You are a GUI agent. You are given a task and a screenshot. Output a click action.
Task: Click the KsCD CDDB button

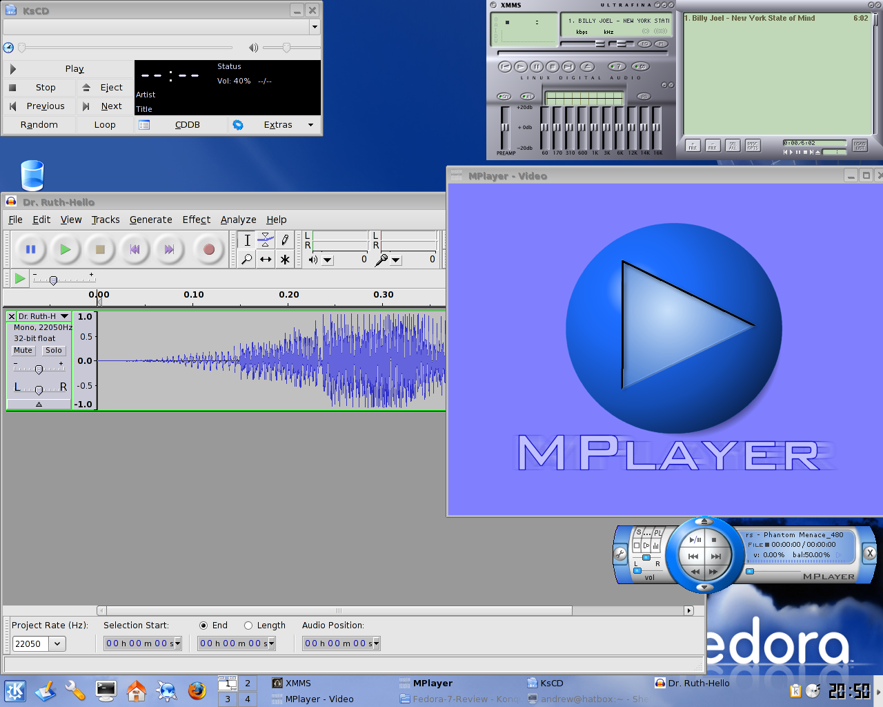(x=181, y=125)
